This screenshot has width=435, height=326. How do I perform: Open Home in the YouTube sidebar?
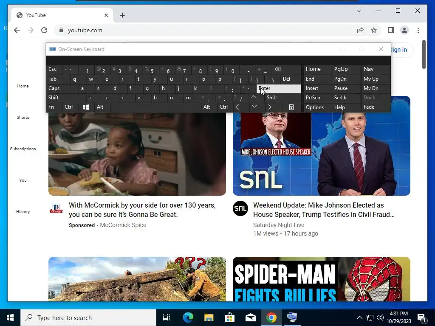tap(23, 86)
